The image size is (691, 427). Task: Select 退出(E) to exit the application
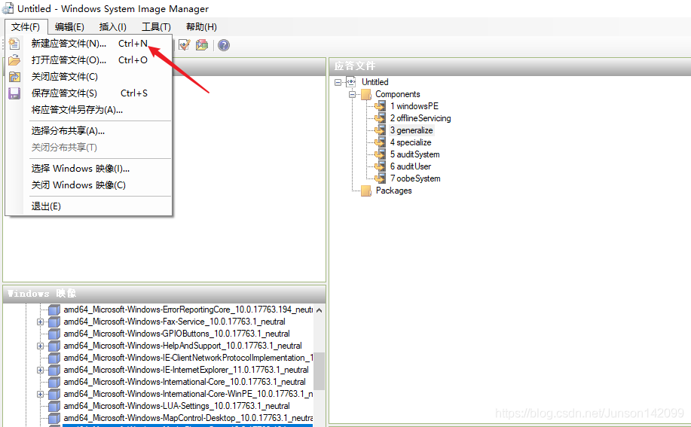pos(89,206)
